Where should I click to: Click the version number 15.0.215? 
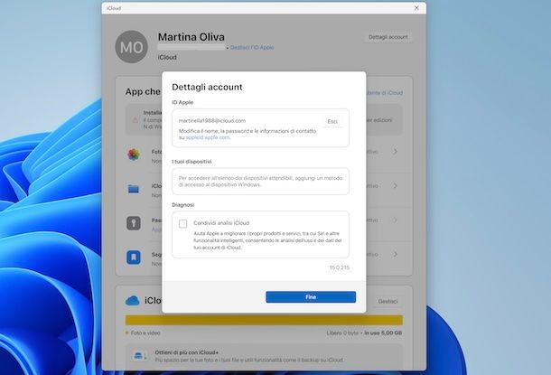click(x=340, y=267)
